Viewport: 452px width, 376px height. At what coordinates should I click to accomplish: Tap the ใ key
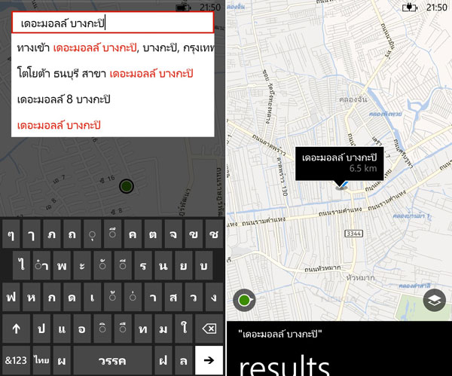[184, 329]
